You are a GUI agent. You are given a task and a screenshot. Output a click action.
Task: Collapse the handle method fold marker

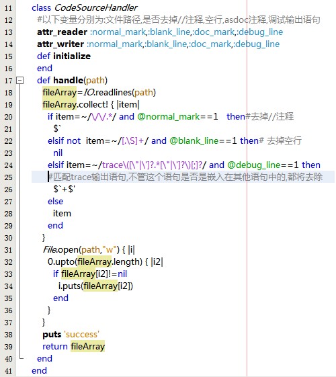pyautogui.click(x=19, y=80)
